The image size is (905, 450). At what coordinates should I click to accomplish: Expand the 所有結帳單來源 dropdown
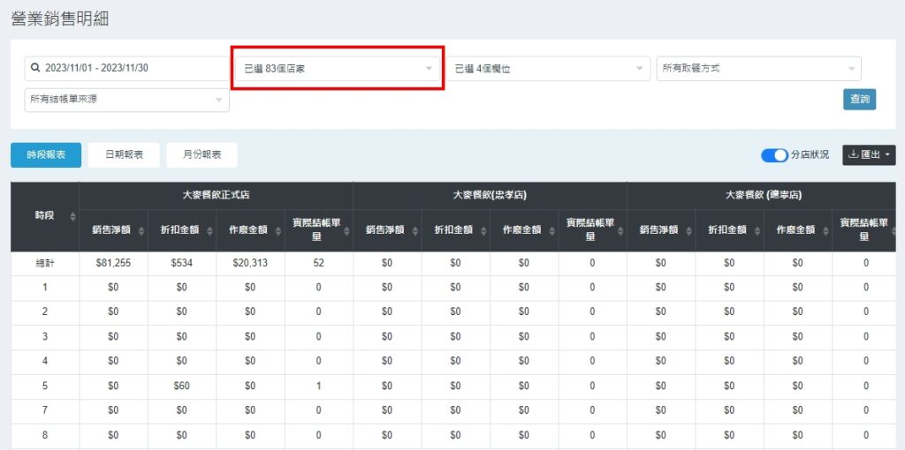click(126, 100)
